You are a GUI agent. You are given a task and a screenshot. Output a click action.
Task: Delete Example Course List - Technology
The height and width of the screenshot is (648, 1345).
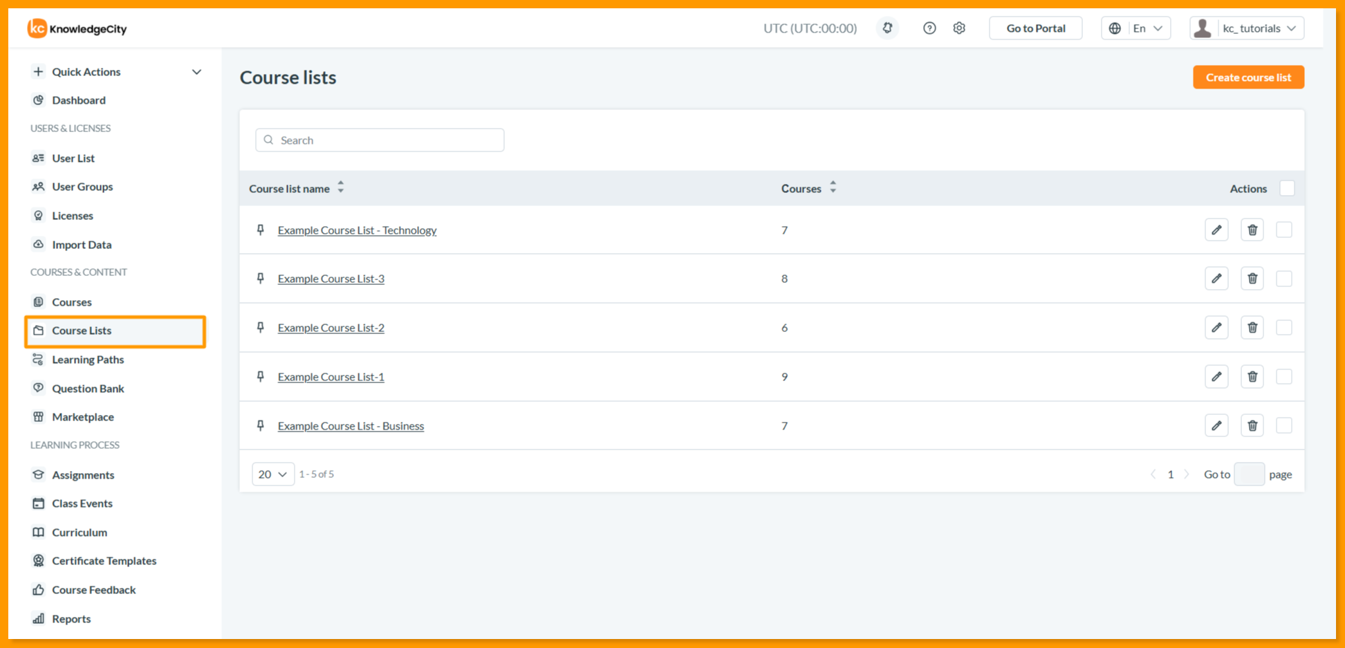pos(1252,230)
